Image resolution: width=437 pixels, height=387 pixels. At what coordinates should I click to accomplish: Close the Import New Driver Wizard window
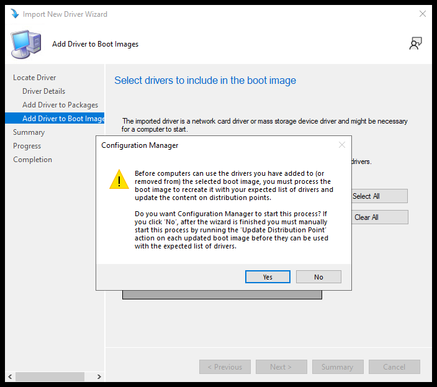[x=422, y=14]
